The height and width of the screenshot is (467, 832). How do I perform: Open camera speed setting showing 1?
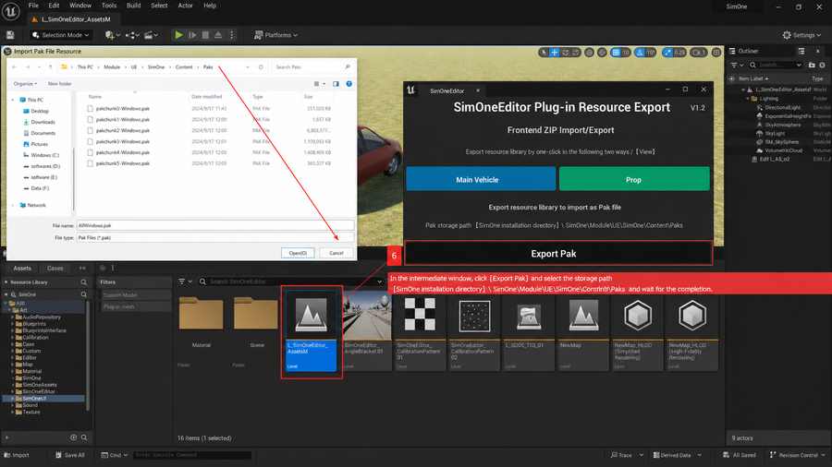pyautogui.click(x=700, y=52)
